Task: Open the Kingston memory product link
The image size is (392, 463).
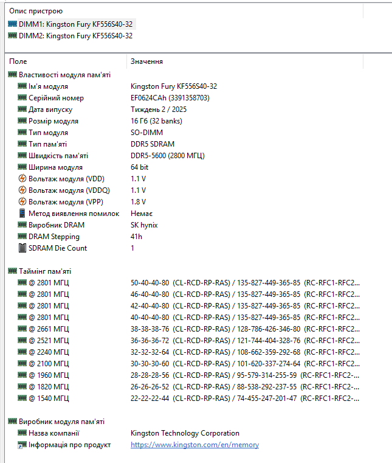Action: (194, 445)
